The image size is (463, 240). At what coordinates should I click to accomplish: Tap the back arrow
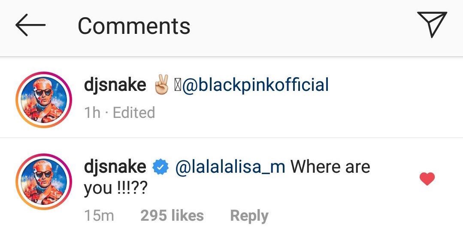(30, 25)
